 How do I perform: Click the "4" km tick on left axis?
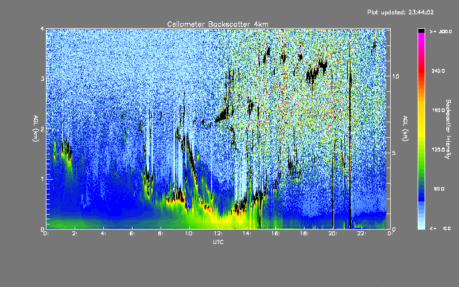[x=42, y=29]
